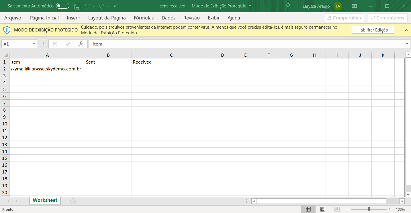The width and height of the screenshot is (411, 213).
Task: Click the Compartilhar button
Action: coord(344,18)
